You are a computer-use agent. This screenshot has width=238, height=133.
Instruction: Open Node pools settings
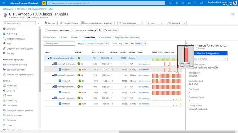[12, 86]
